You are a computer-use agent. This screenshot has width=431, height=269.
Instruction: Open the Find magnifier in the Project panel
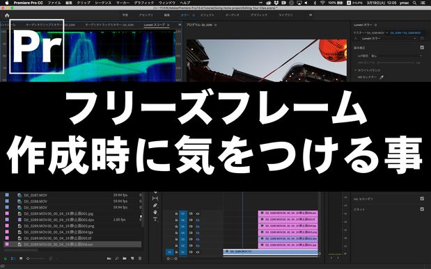tap(117, 259)
